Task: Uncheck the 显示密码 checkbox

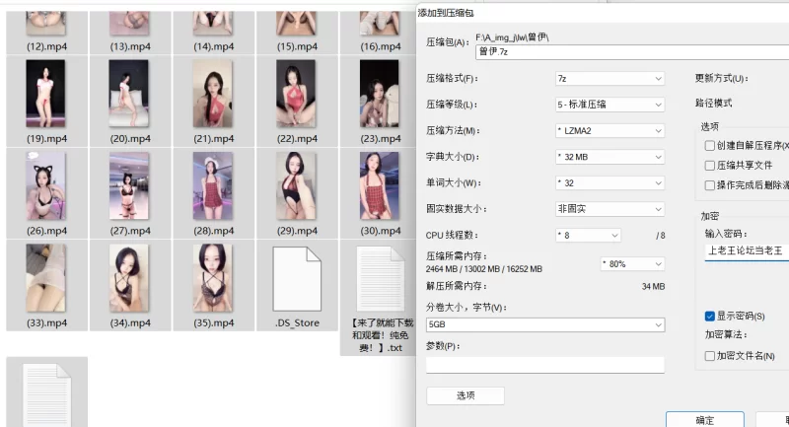Action: point(709,317)
